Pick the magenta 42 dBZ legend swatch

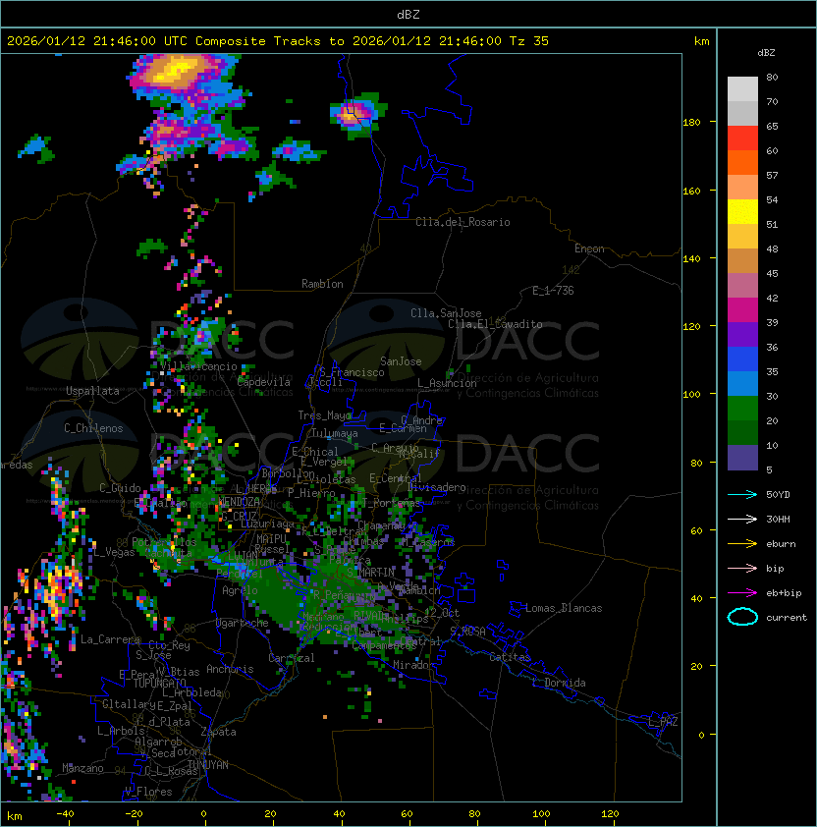(742, 310)
